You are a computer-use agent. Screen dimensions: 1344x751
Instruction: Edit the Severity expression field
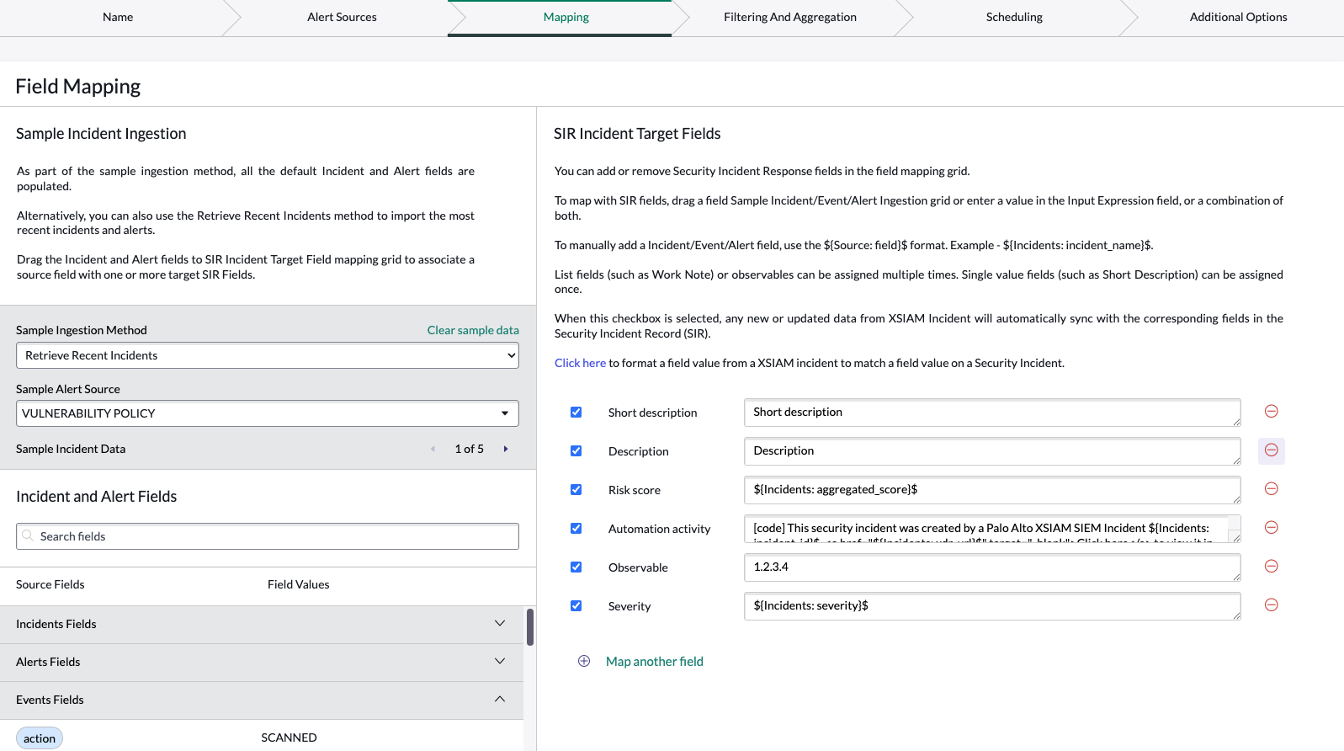[x=992, y=606]
